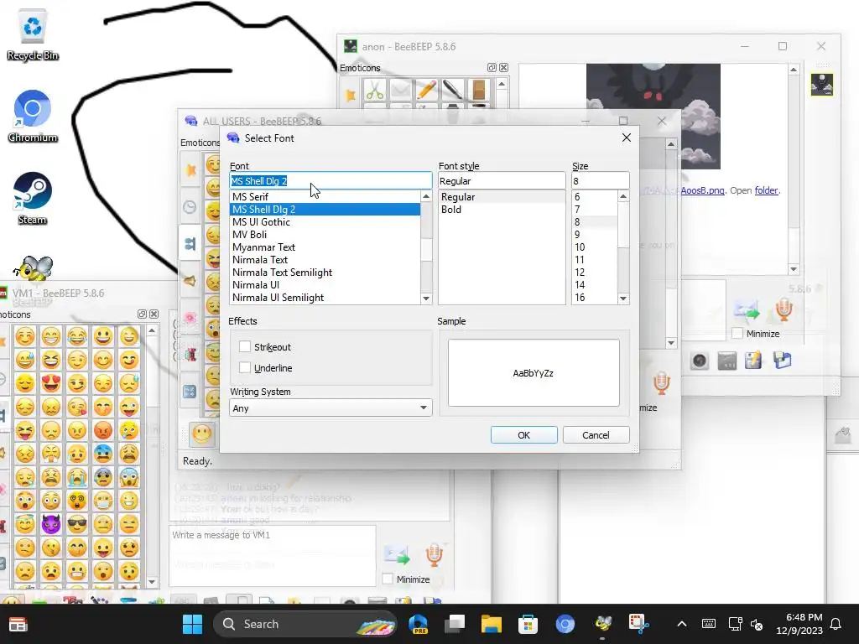The image size is (859, 644).
Task: Open favorite emoticons star tab in ALL USERS
Action: click(x=190, y=170)
